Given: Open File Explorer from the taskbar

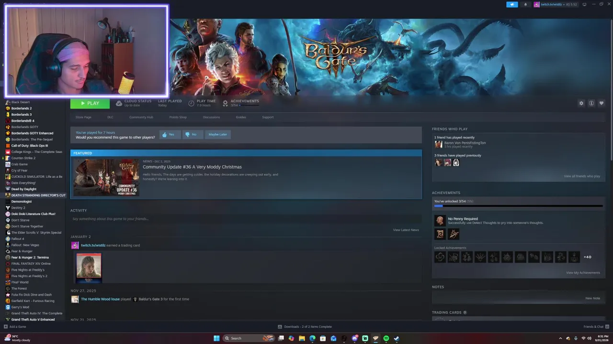Looking at the screenshot, I should (302, 338).
